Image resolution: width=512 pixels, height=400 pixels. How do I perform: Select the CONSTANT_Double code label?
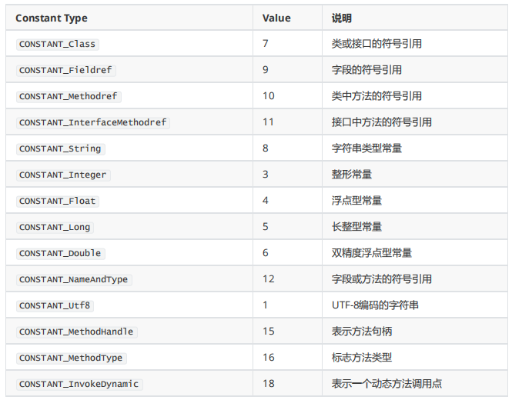point(61,253)
